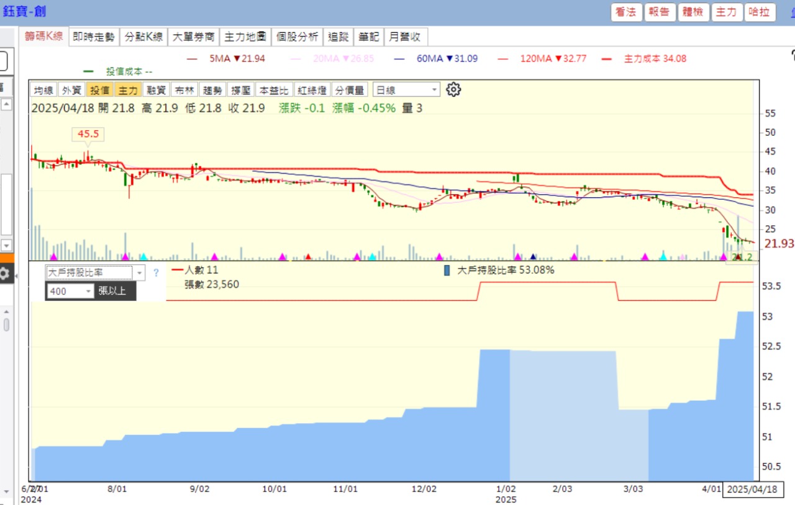Toggle the 融資 margin overlay
The height and width of the screenshot is (505, 795).
[156, 90]
